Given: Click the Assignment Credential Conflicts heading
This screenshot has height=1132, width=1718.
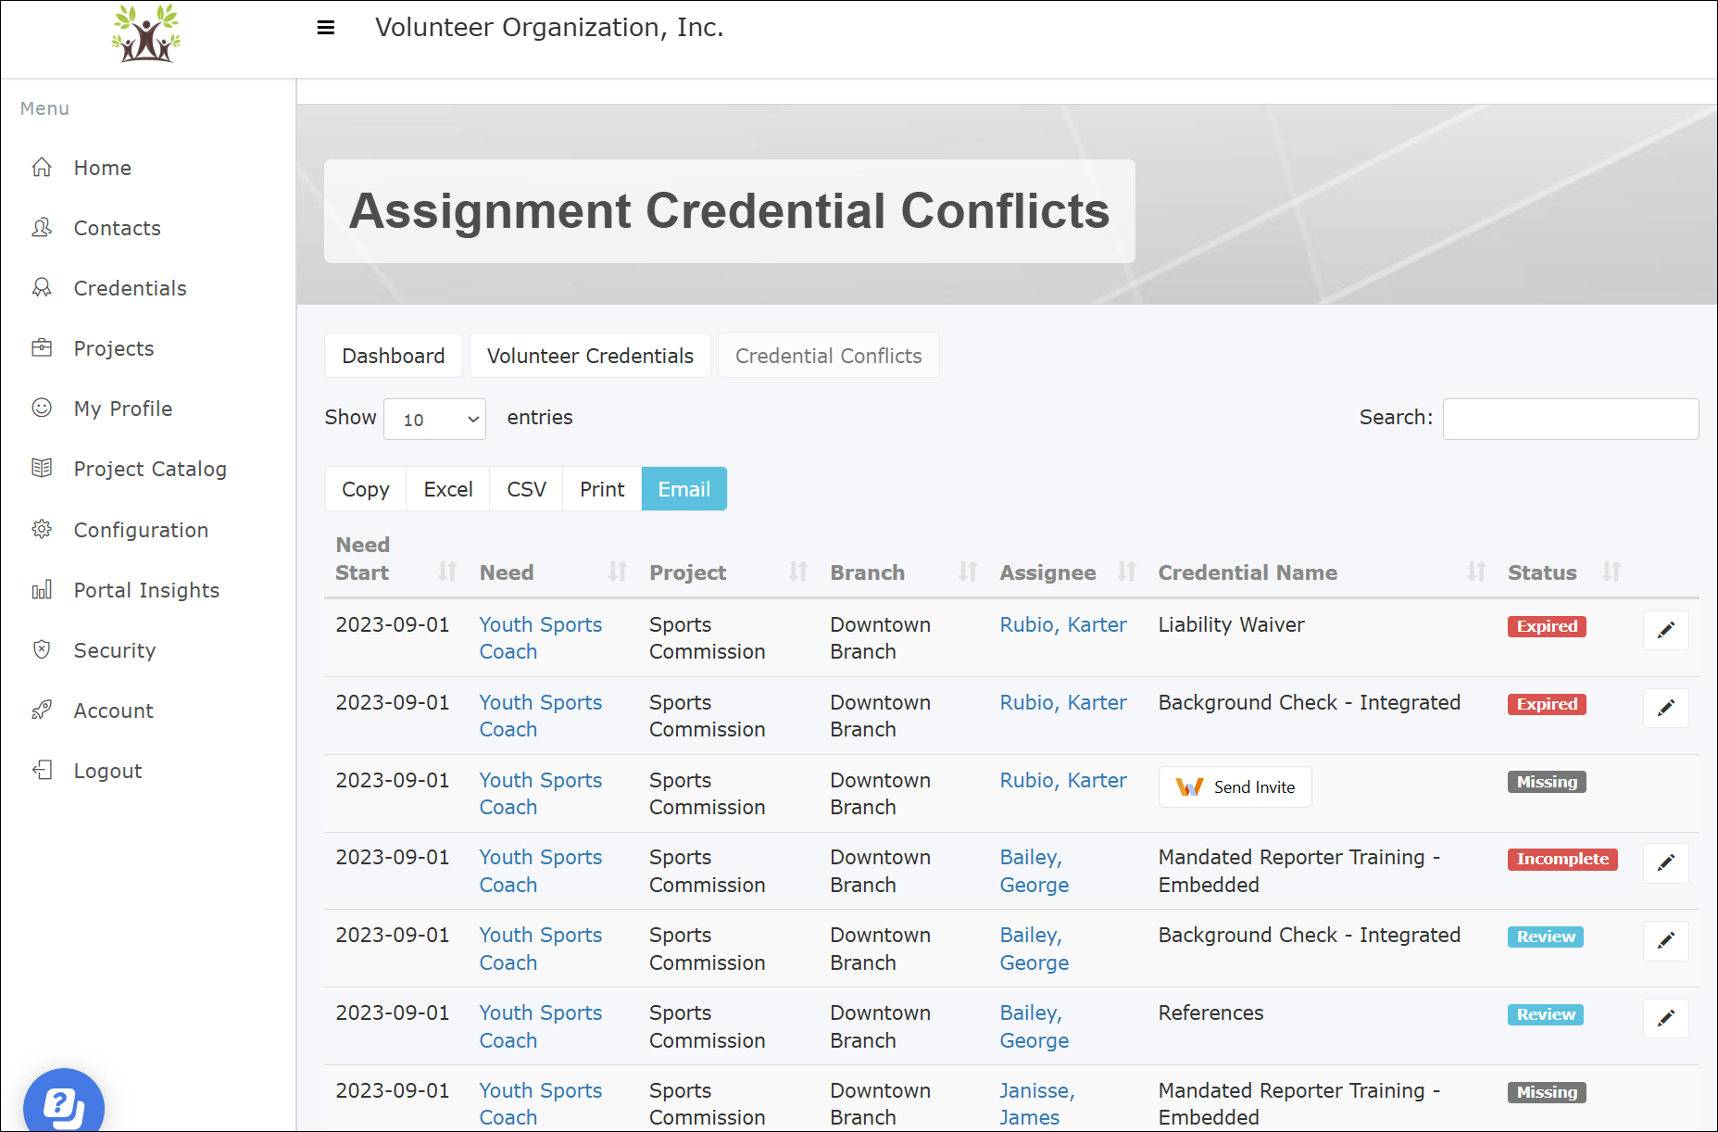Looking at the screenshot, I should tap(729, 210).
